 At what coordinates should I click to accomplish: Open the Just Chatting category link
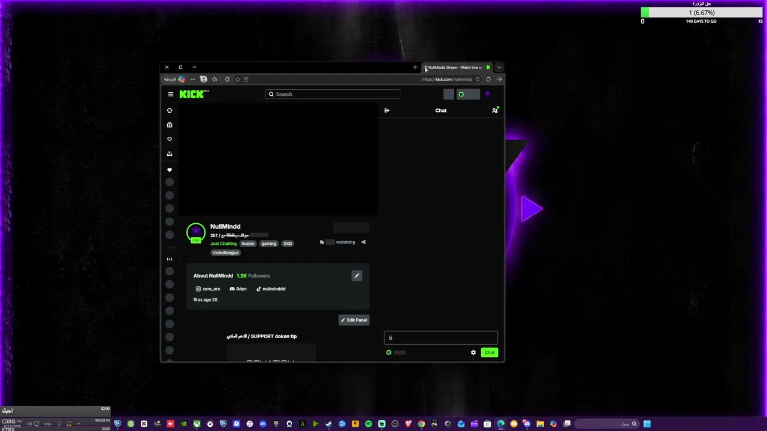tap(224, 244)
